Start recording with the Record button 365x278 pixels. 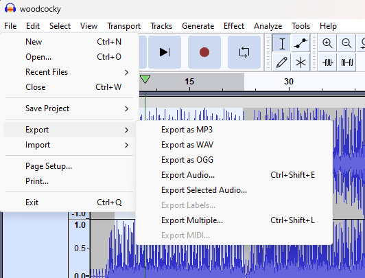tap(204, 52)
